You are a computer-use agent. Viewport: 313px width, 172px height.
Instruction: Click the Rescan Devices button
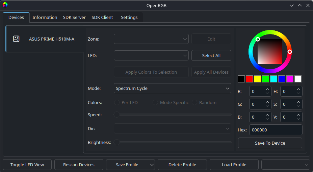(x=79, y=165)
